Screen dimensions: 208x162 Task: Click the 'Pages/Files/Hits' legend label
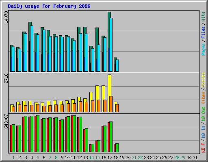204,34
